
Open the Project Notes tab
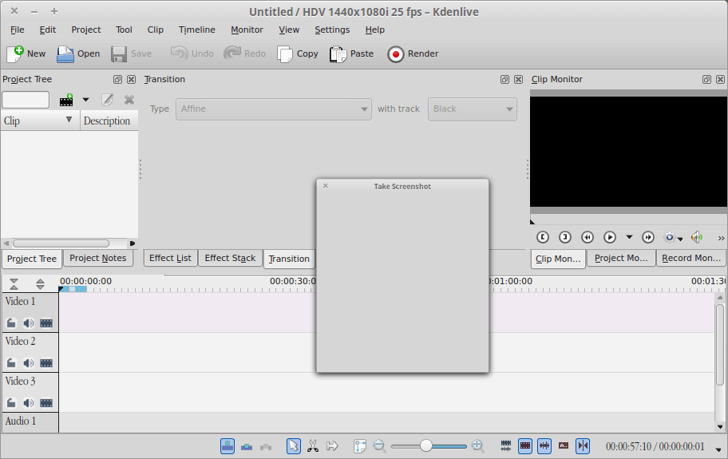pos(97,258)
